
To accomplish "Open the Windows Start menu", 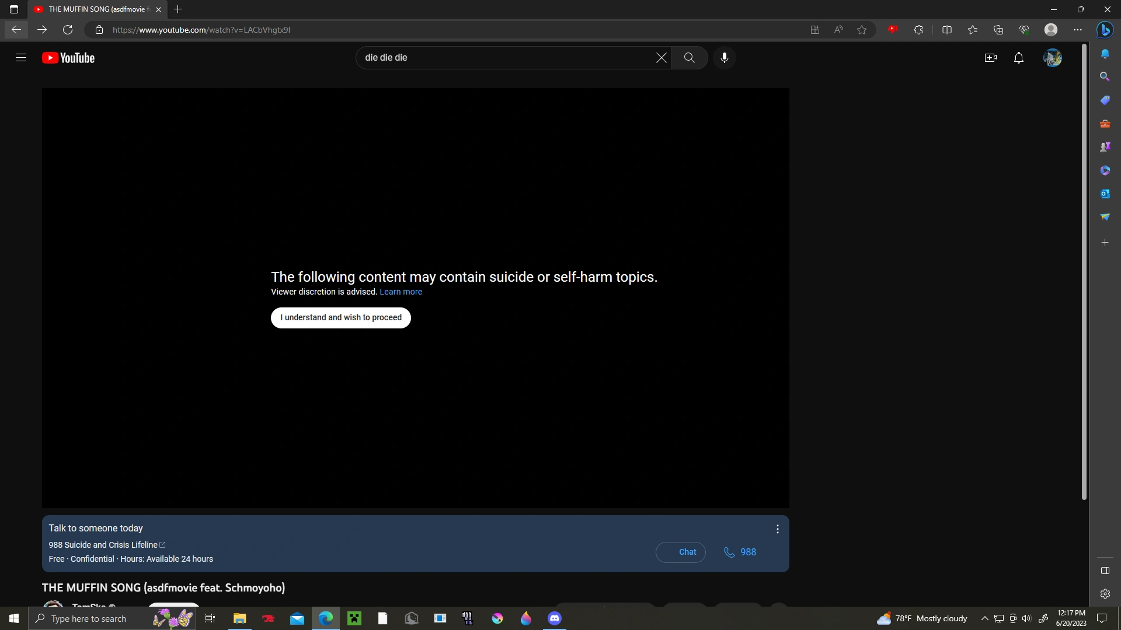I will coord(13,618).
